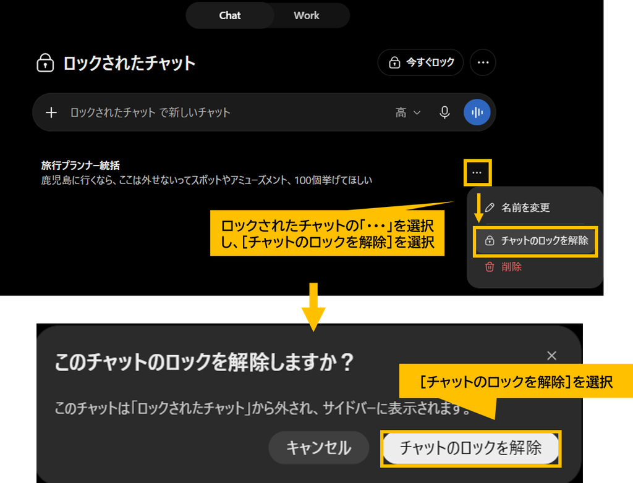The image size is (633, 483).
Task: Click the padlock icon beside ロックされたチャット title
Action: 45,63
